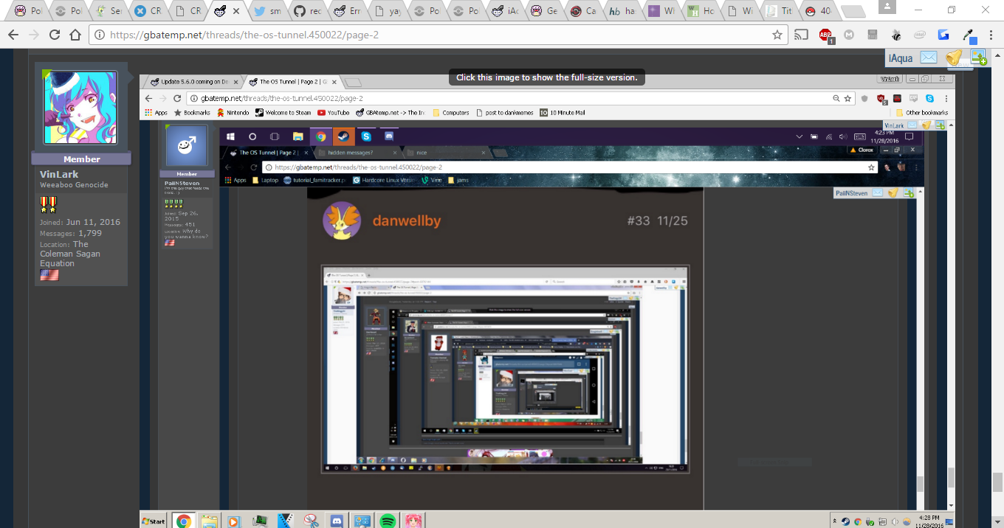The height and width of the screenshot is (528, 1004).
Task: Open the iAqua account menu
Action: pyautogui.click(x=900, y=58)
